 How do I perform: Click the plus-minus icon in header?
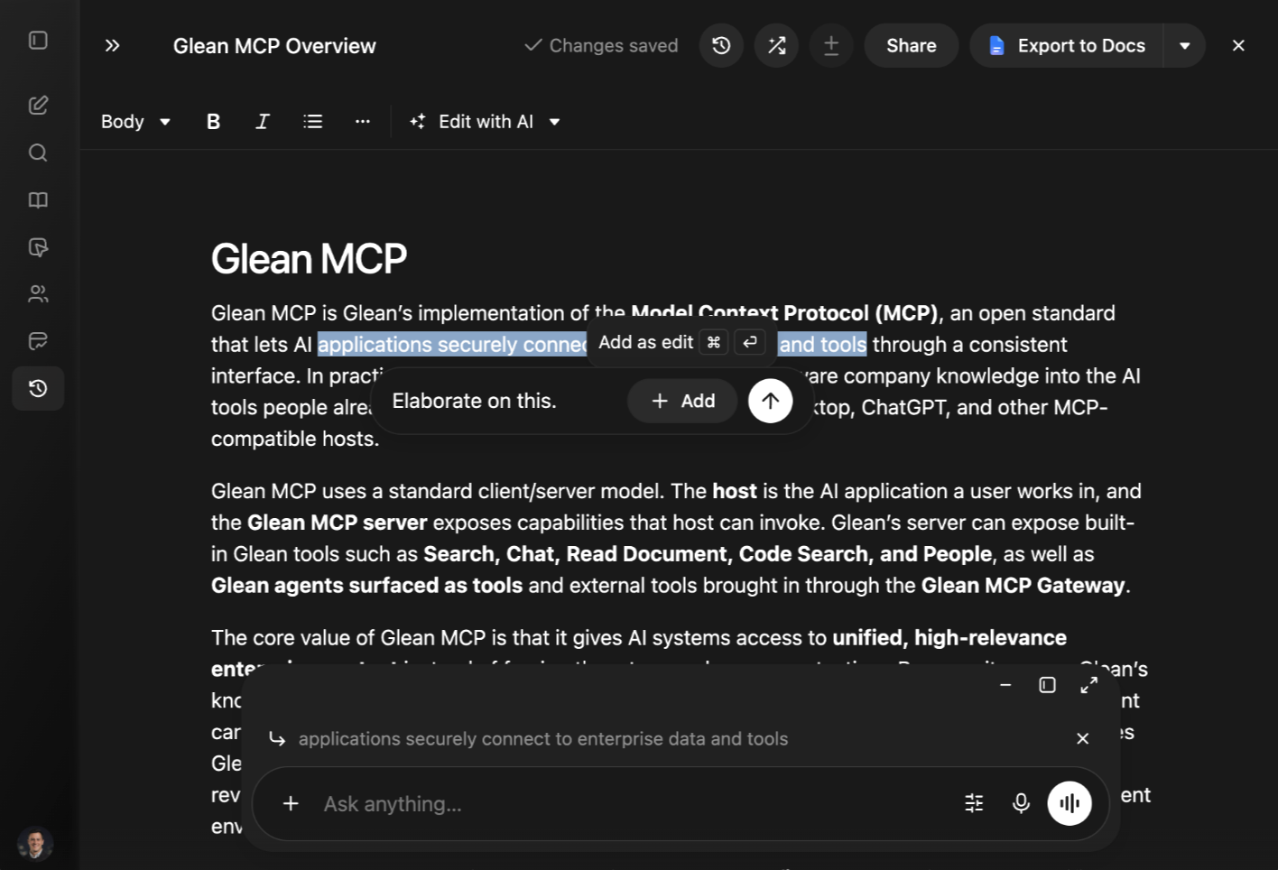coord(831,45)
